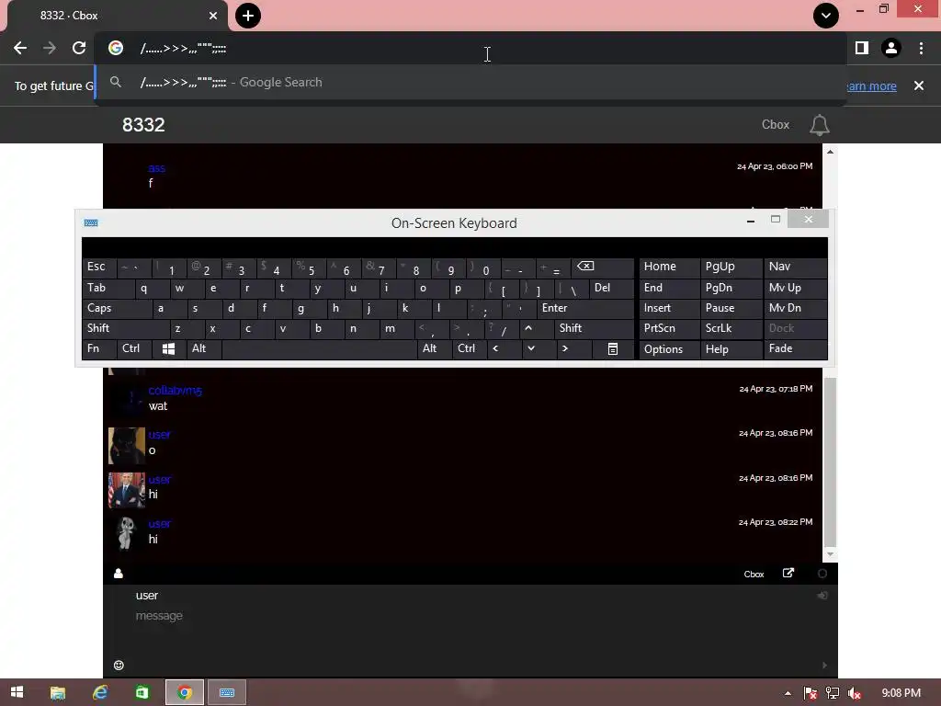The width and height of the screenshot is (941, 706).
Task: Reload the page with the refresh icon
Action: [79, 48]
